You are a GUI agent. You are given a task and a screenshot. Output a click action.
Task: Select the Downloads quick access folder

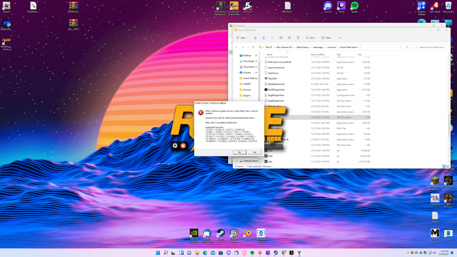pos(248,61)
